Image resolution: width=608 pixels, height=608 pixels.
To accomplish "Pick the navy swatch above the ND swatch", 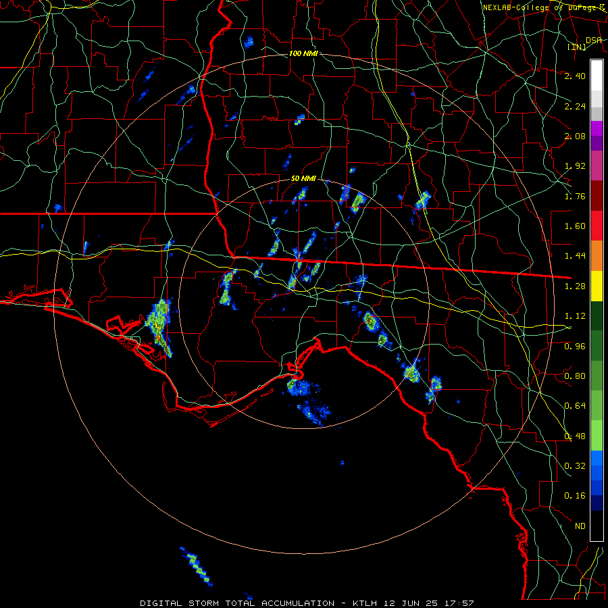I will click(x=597, y=503).
